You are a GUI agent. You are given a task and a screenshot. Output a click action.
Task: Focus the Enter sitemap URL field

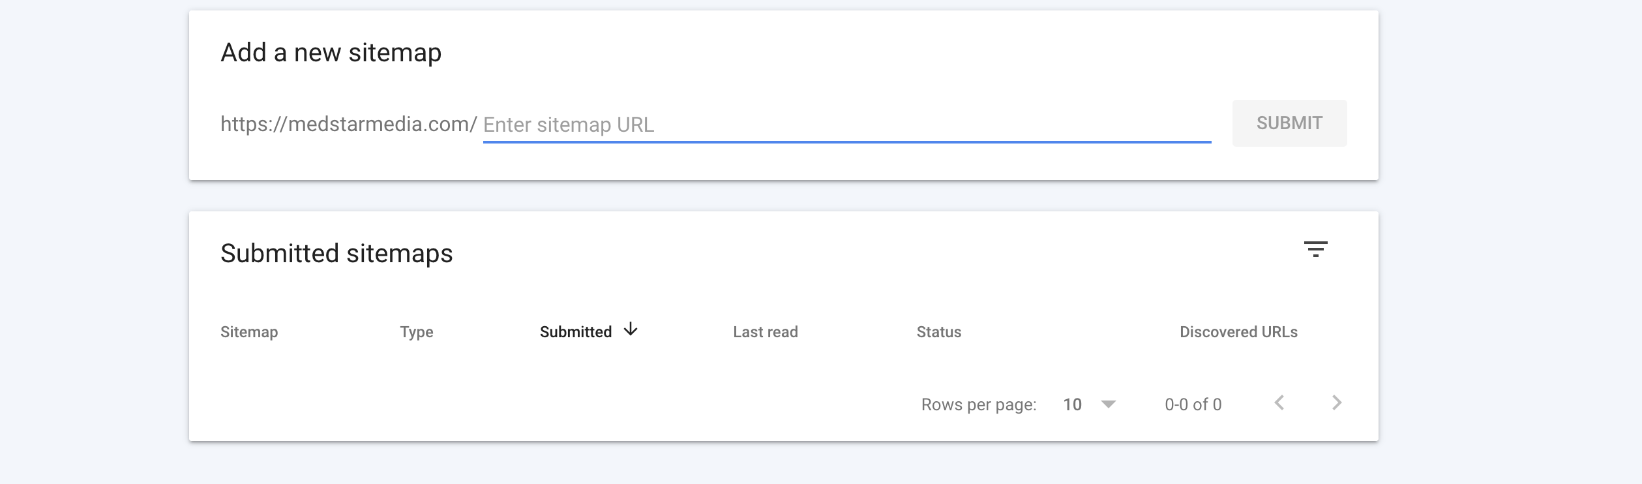point(847,124)
